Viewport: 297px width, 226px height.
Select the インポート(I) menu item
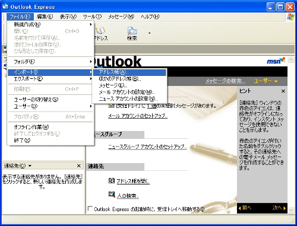pos(50,72)
